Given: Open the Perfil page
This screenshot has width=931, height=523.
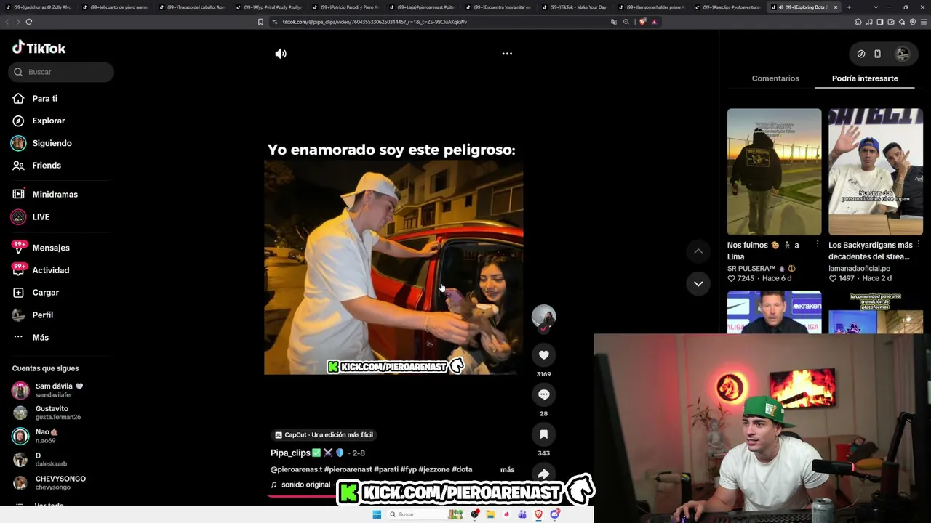Looking at the screenshot, I should pyautogui.click(x=42, y=315).
